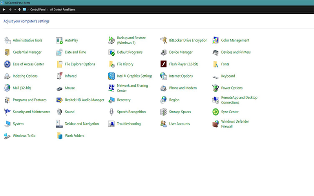The width and height of the screenshot is (314, 196).
Task: Open the Flash Player (32-bit) icon
Action: pos(163,64)
